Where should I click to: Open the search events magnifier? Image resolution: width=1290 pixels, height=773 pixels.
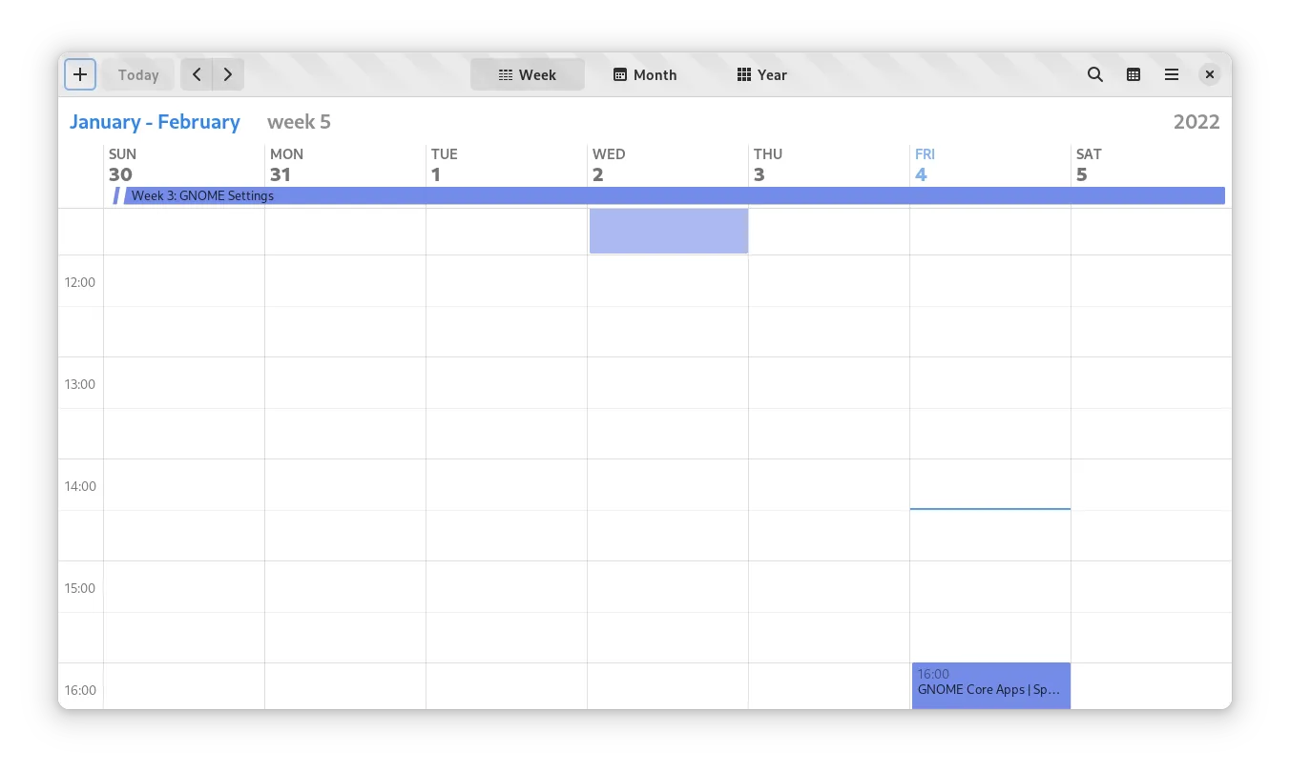pyautogui.click(x=1095, y=74)
